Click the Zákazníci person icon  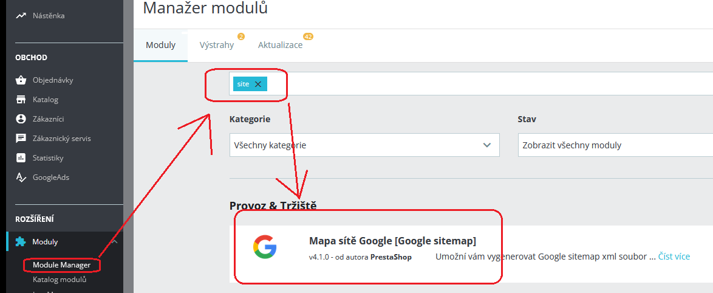tap(21, 119)
